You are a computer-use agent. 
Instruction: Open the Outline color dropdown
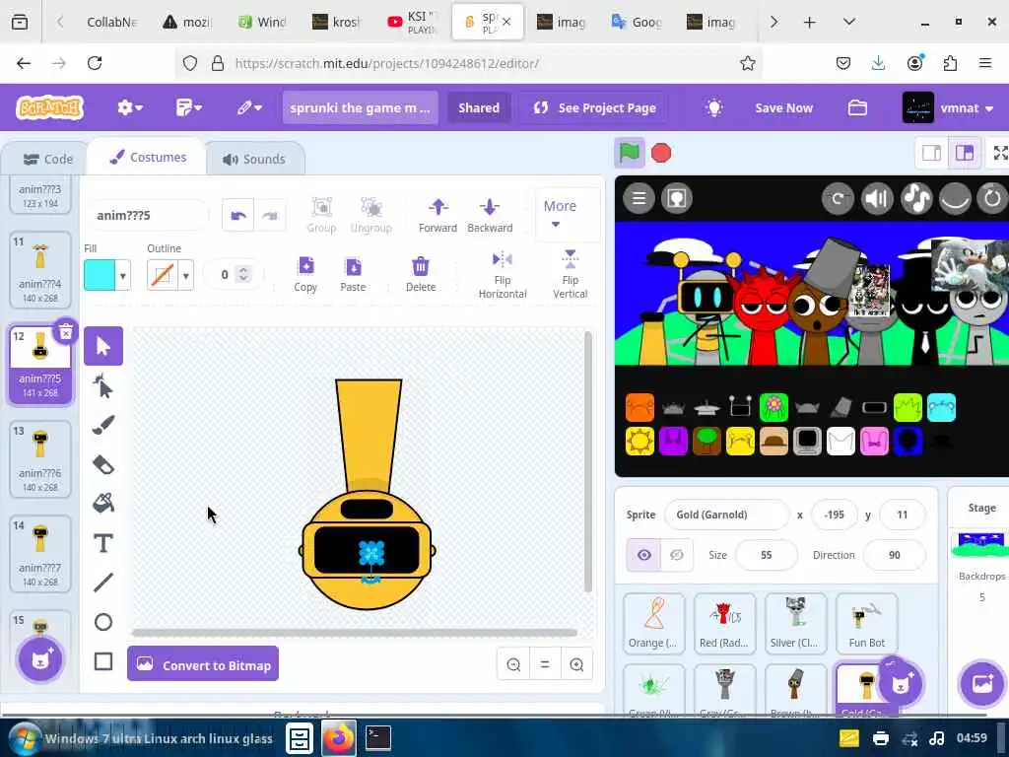[x=185, y=276]
